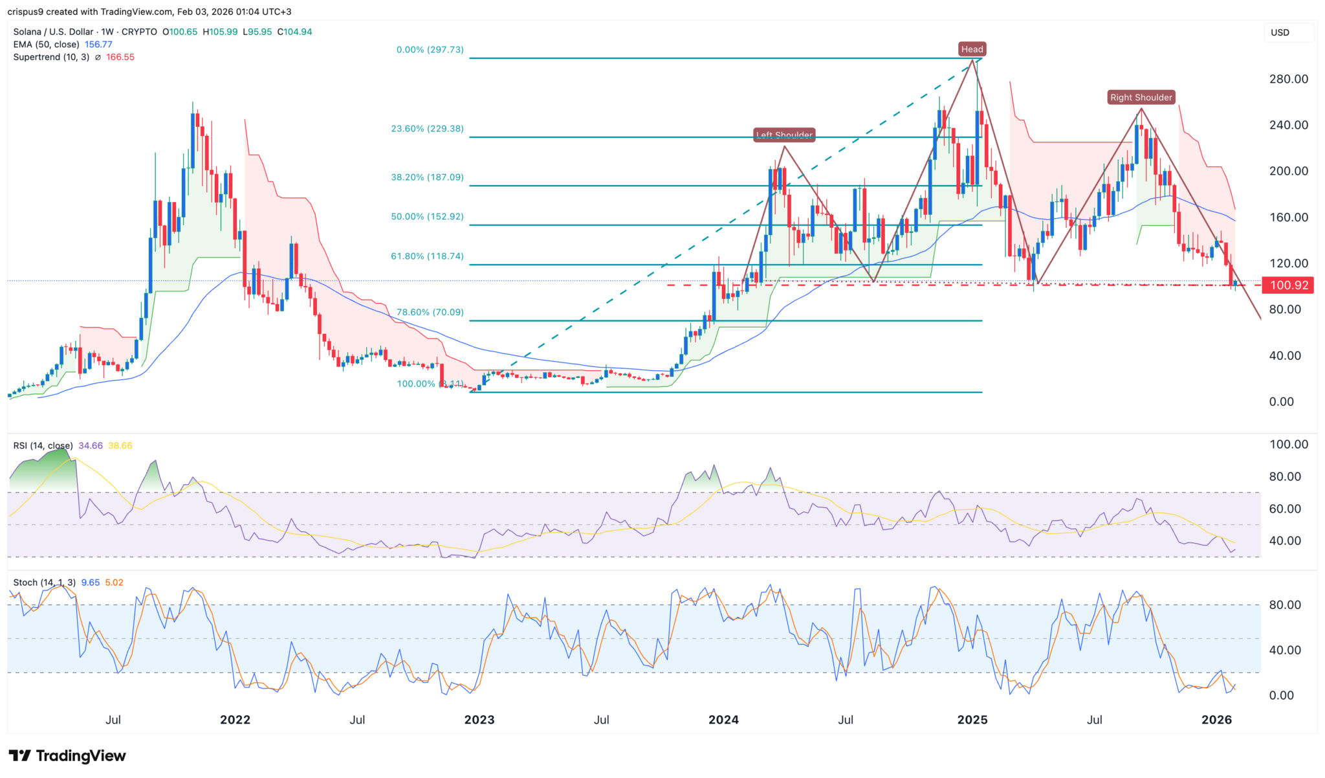Click the Stoch (14, 1, 3) legend
1325x778 pixels.
pyautogui.click(x=44, y=583)
